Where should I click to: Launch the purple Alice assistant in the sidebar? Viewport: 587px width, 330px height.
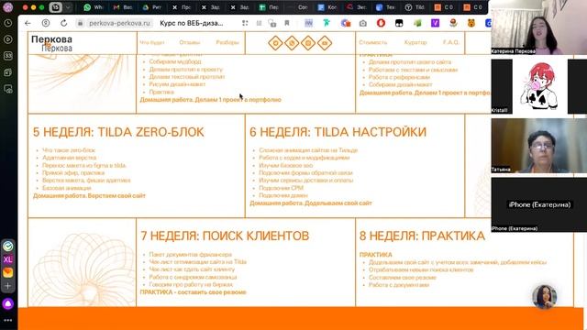[8, 303]
